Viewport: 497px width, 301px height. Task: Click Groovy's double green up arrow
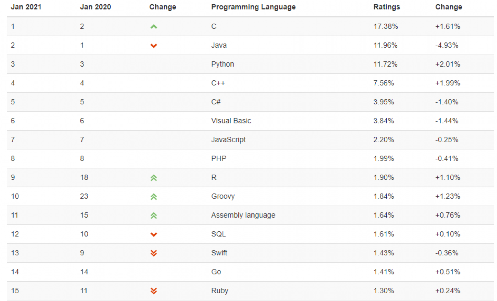[154, 197]
